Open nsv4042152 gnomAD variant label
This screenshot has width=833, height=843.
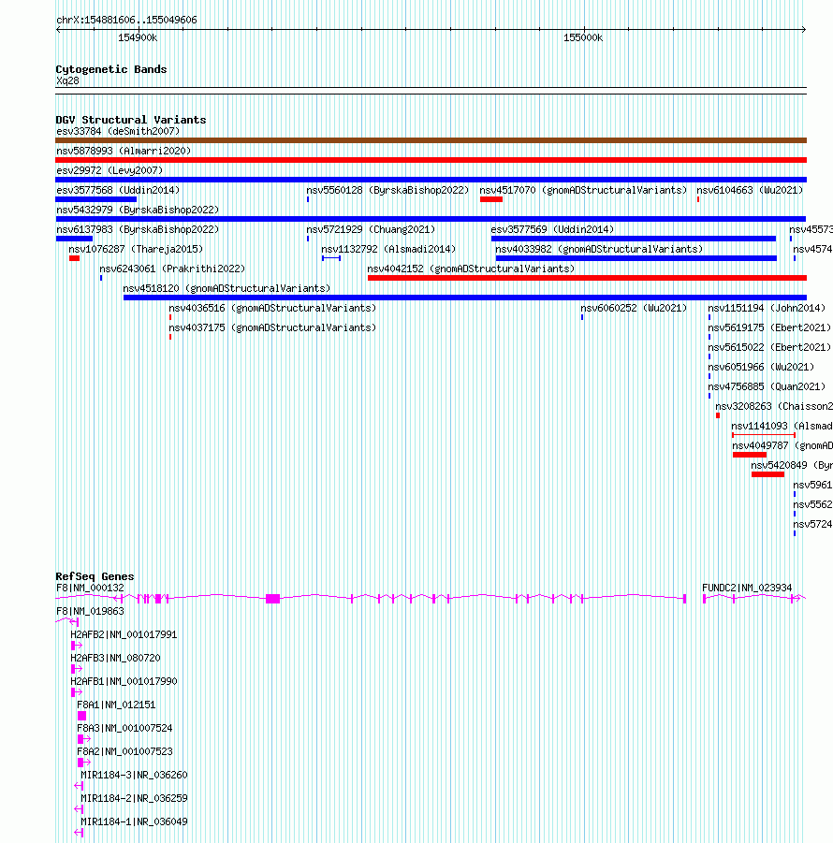click(471, 269)
